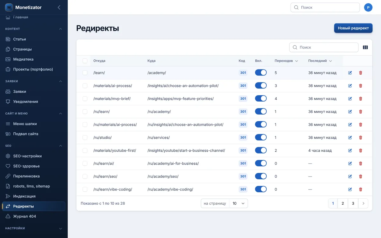Select the /learn/ row checkbox
The height and width of the screenshot is (238, 381).
[x=85, y=73]
